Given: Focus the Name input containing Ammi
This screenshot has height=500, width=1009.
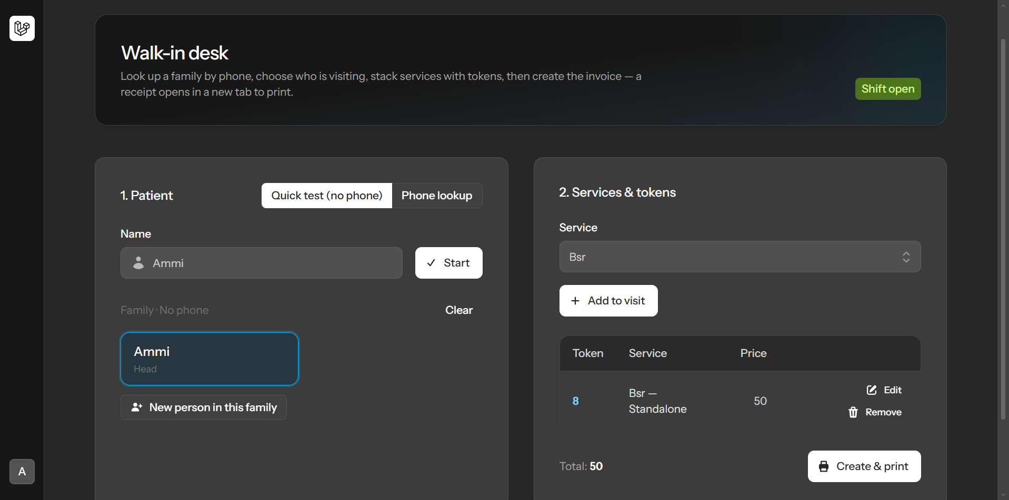Looking at the screenshot, I should pos(262,263).
